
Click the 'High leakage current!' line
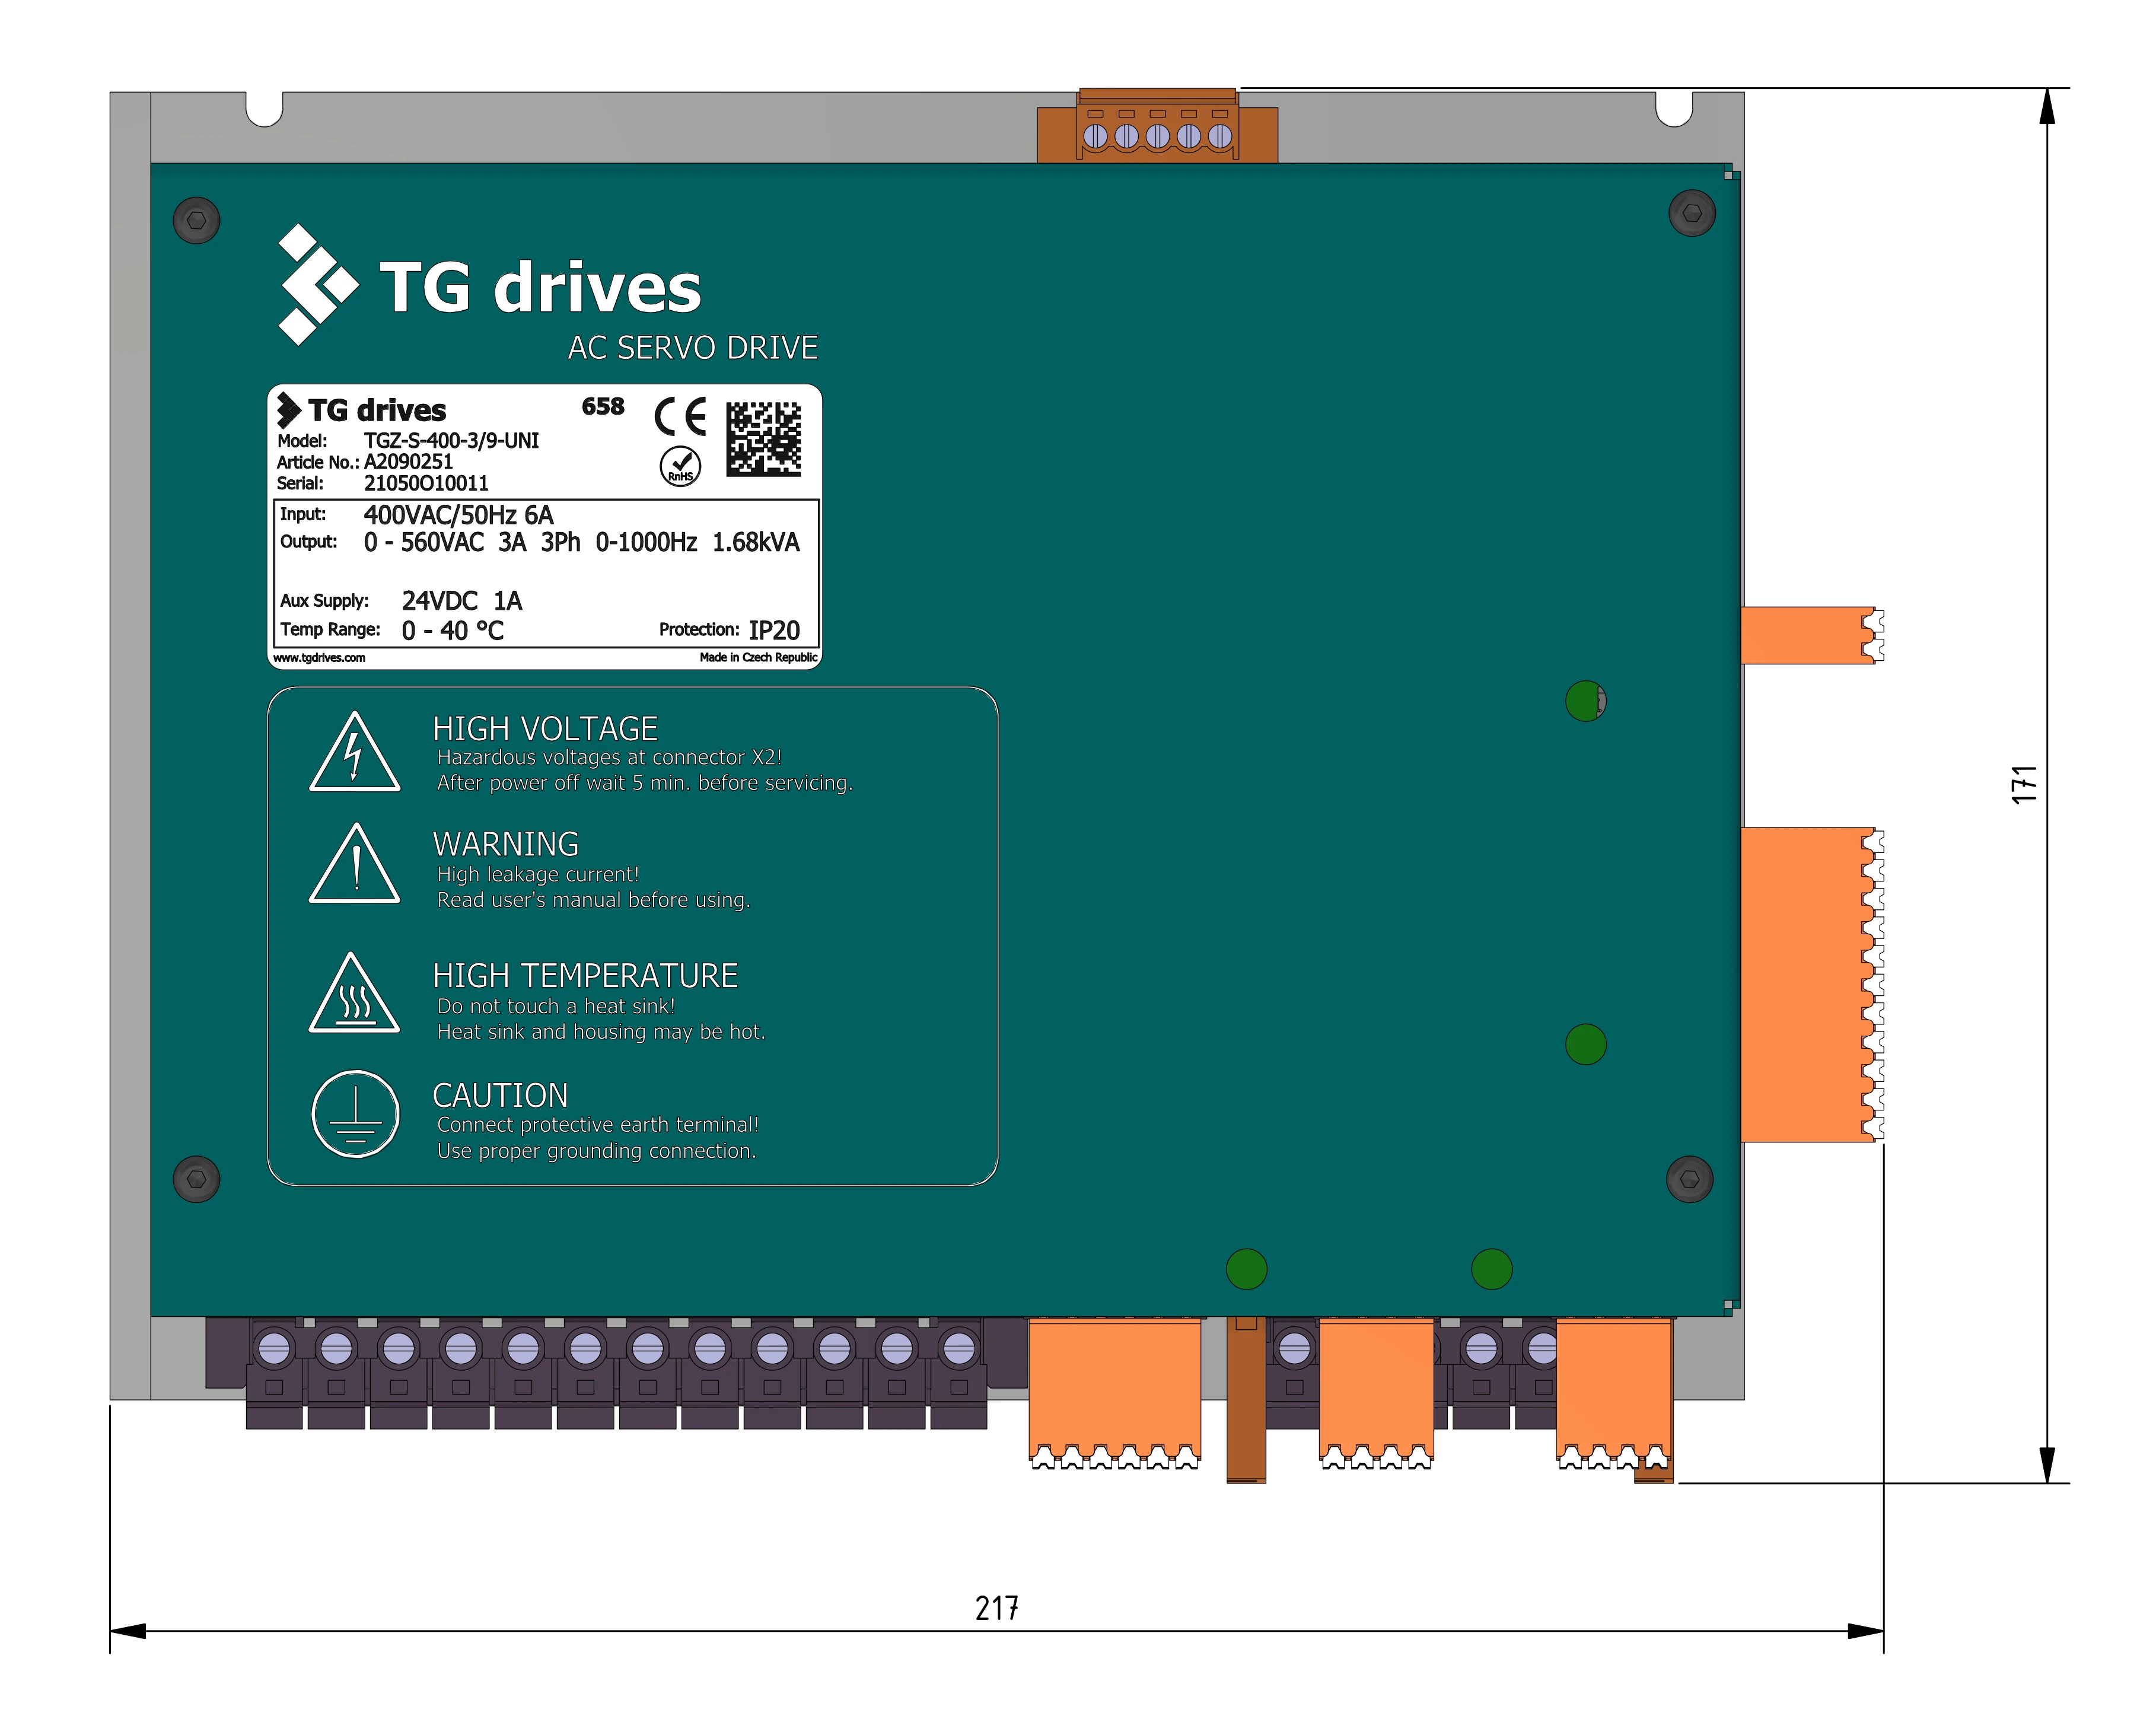(x=537, y=874)
